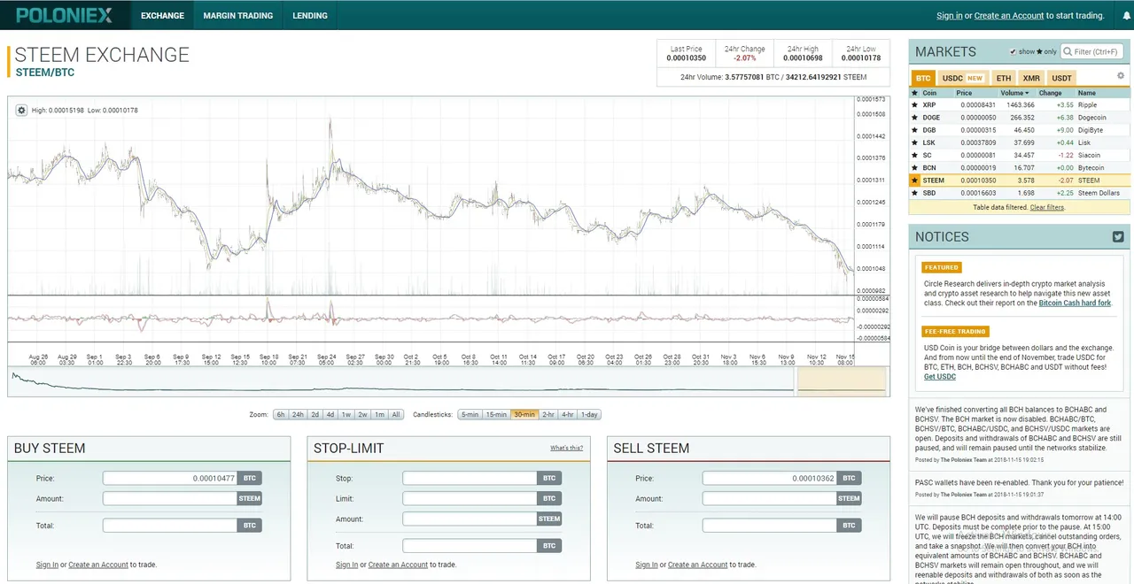Sort markets by Coin column
1134x584 pixels.
929,93
